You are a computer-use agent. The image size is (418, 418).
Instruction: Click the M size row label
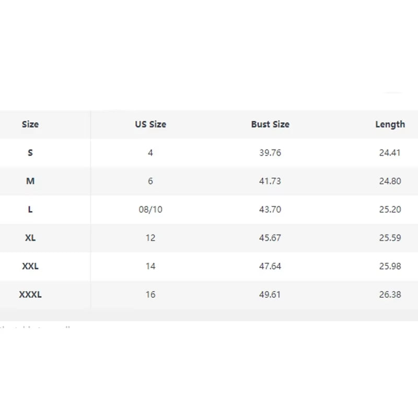(30, 181)
